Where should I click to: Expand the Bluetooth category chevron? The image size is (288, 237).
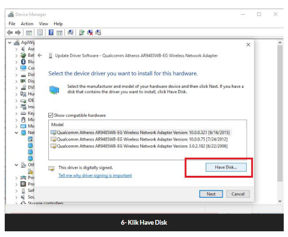(x=16, y=62)
